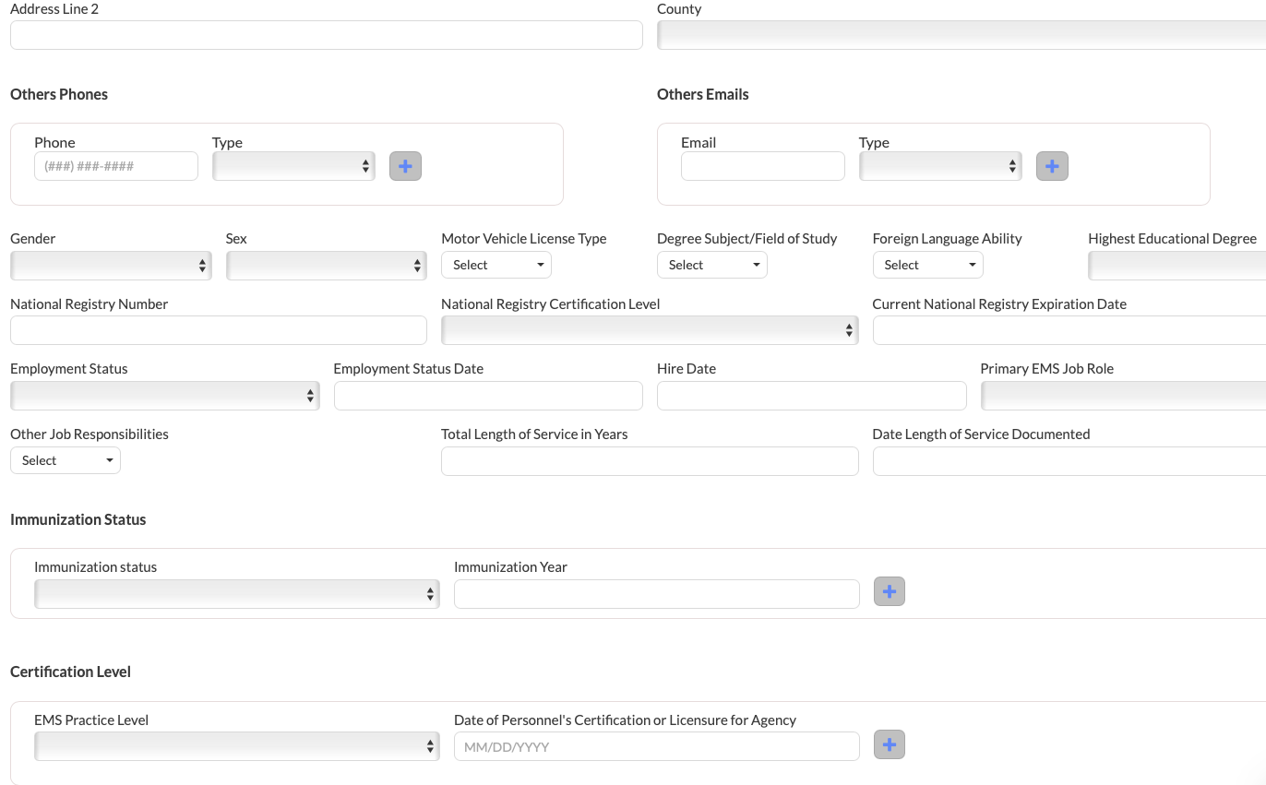Expand National Registry Certification Level dropdown
1266x785 pixels.
[650, 330]
